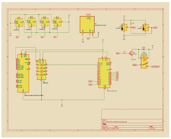171x139 pixels.
Task: Click temp label next to U3 DQ pin
Action: coord(133,28)
